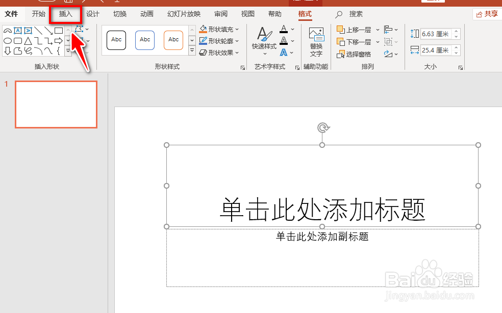Open the shape styles gallery dropdown

pyautogui.click(x=191, y=50)
